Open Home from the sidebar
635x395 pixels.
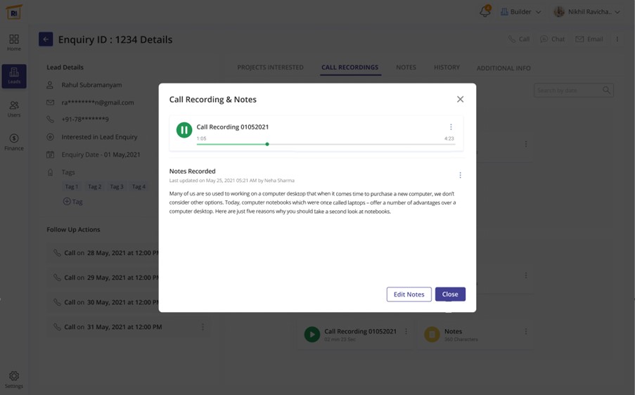click(x=14, y=42)
